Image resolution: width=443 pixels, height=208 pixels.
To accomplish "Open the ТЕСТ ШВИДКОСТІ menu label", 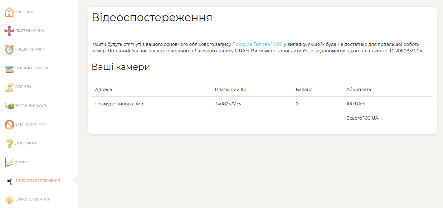I will tap(31, 106).
